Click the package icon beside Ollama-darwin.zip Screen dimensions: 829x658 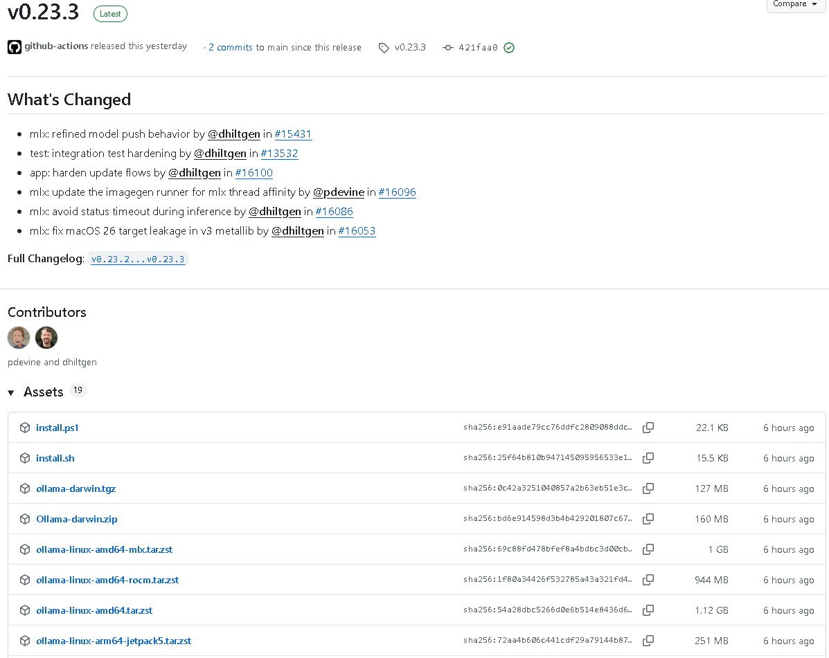[25, 519]
